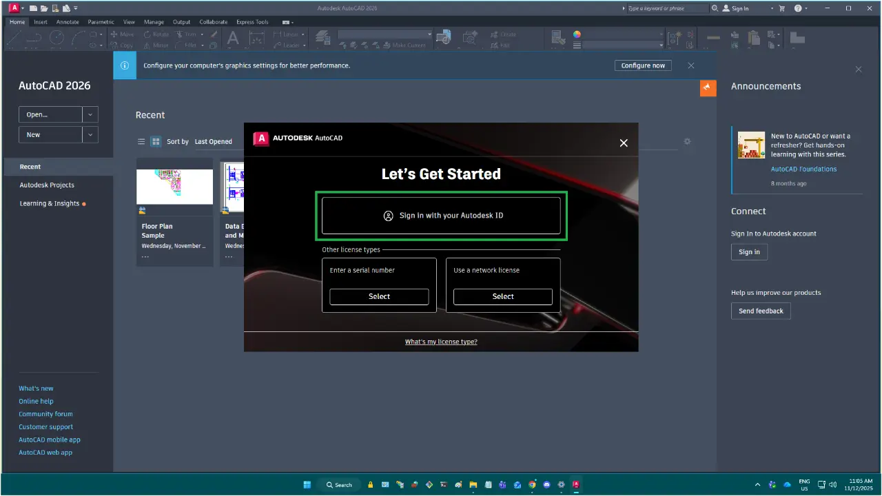Expand the Quick Access toolbar customize arrow

click(x=76, y=8)
